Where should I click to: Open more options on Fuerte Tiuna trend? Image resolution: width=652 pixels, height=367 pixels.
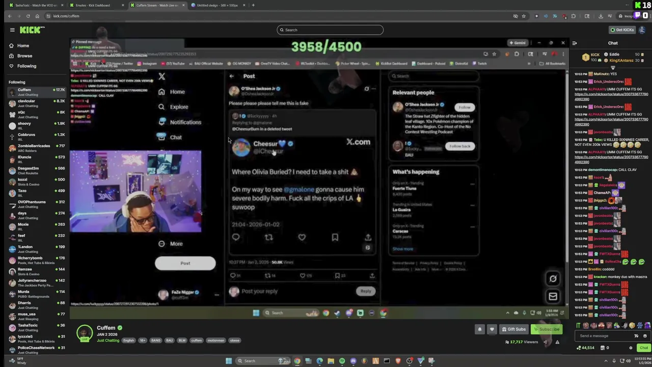[472, 184]
